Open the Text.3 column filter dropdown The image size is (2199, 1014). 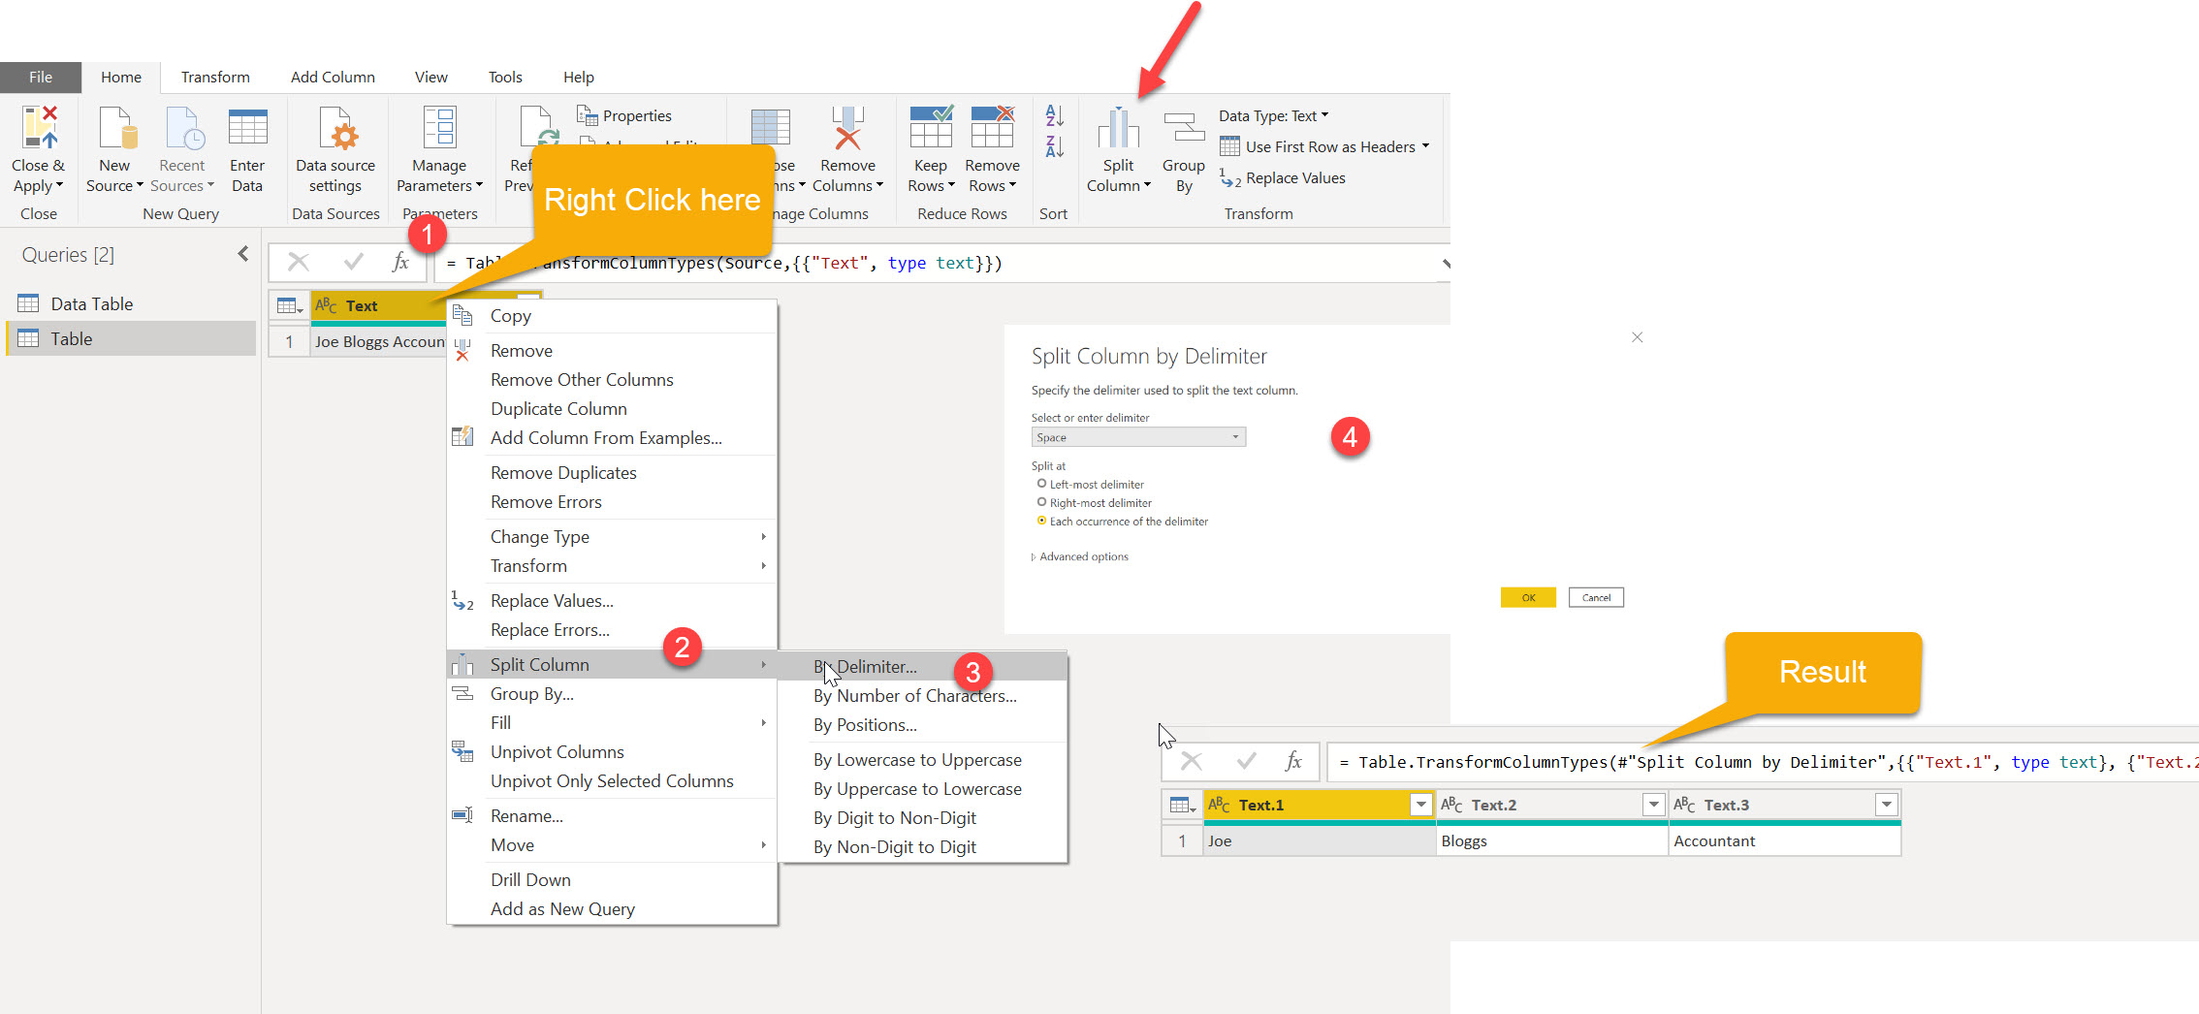click(x=1886, y=805)
